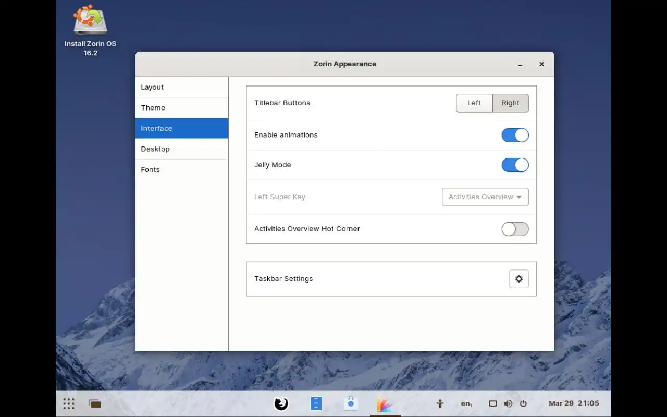This screenshot has width=667, height=417.
Task: Enable Activities Overview Hot Corner switch
Action: (x=515, y=229)
